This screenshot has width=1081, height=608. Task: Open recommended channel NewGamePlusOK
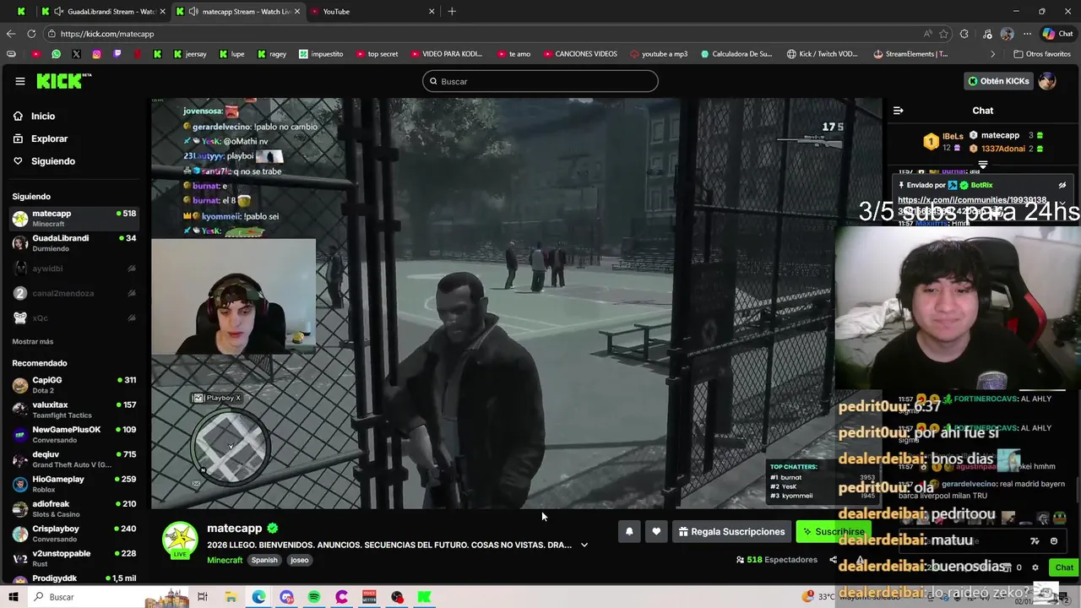(x=74, y=434)
